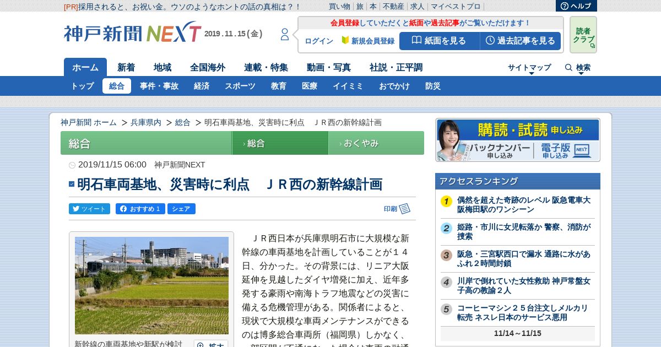This screenshot has width=661, height=347.
Task: Open the 事件・事故 subnav item
Action: click(x=159, y=86)
